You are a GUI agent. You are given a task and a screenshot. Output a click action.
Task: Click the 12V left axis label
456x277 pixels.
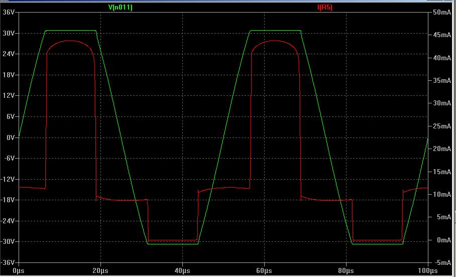click(x=9, y=96)
